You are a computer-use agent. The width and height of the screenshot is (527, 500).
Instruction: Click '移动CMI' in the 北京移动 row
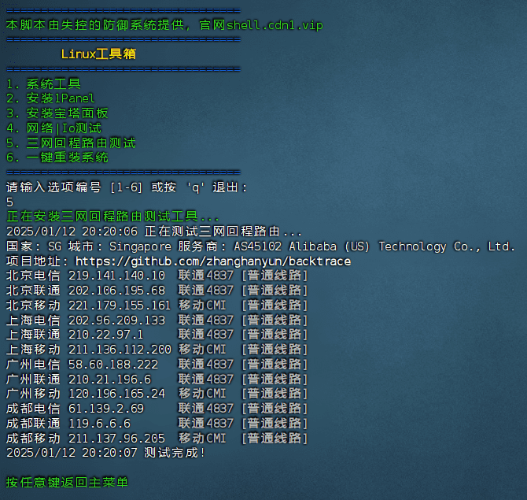202,306
